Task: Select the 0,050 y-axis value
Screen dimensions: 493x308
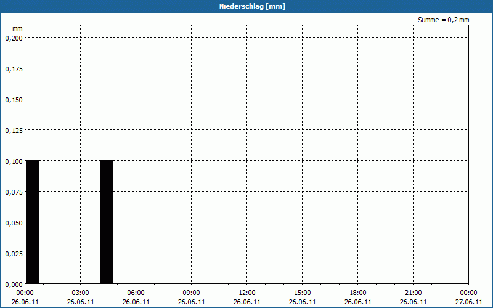Action: (14, 222)
